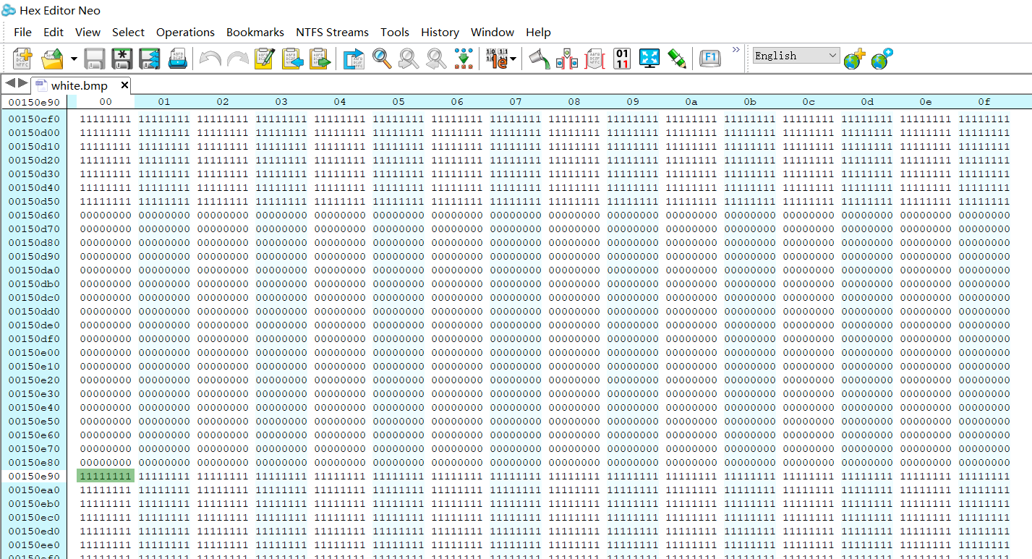Open the NTFS Streams menu
The image size is (1032, 559).
click(332, 32)
